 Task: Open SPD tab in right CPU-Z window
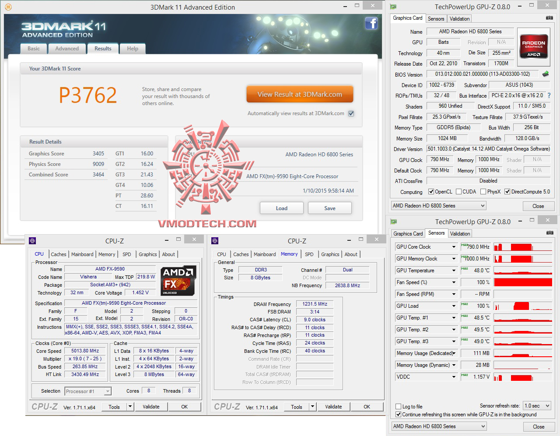pos(309,254)
